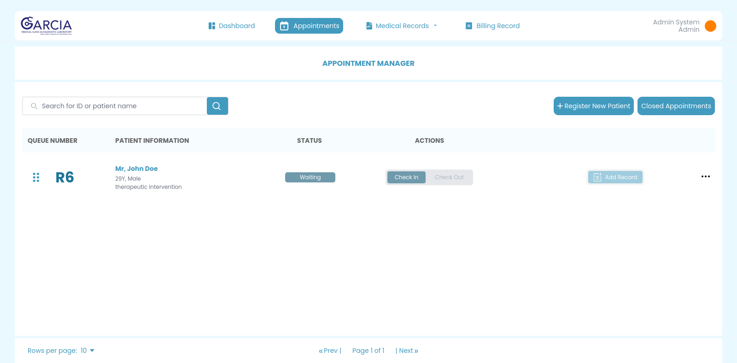The height and width of the screenshot is (363, 737).
Task: Click the PATIENT INFORMATION column header
Action: 152,141
